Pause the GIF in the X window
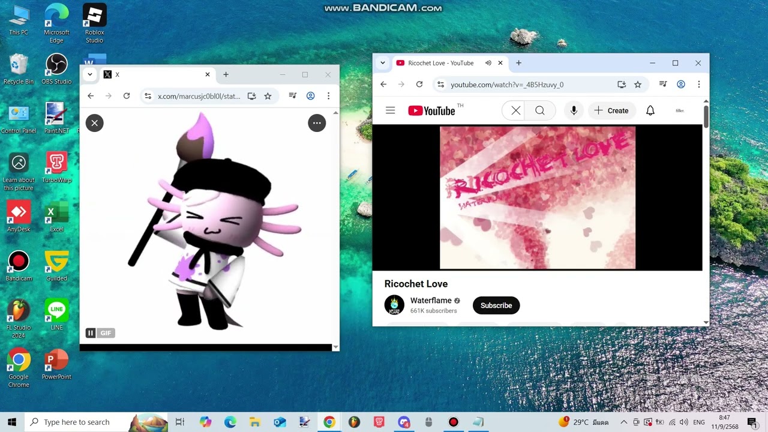This screenshot has width=768, height=432. 91,333
